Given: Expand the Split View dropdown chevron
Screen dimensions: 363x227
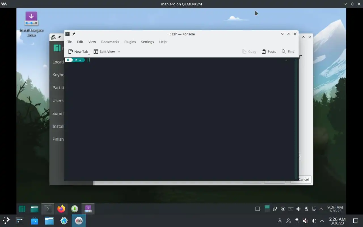Looking at the screenshot, I should (x=119, y=52).
